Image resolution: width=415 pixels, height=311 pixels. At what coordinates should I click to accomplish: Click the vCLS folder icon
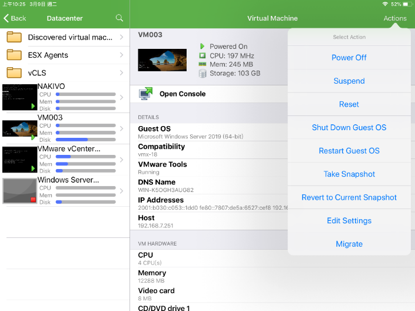point(14,72)
